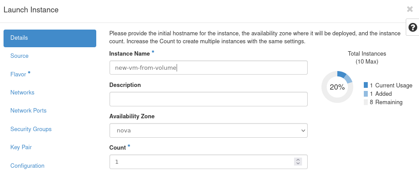Expand the Availability Zone dropdown
Image resolution: width=419 pixels, height=177 pixels.
208,131
